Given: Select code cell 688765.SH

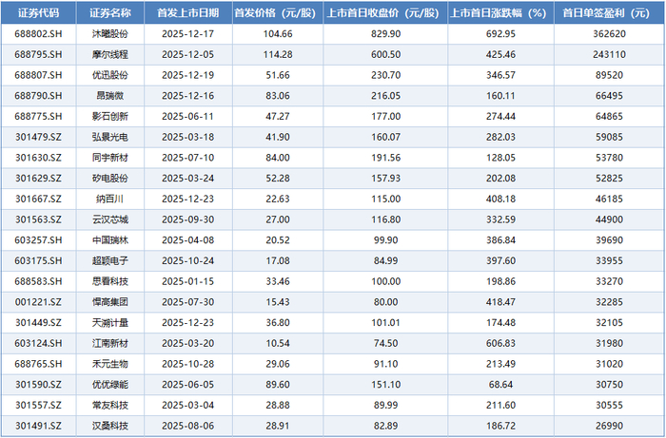Looking at the screenshot, I should 39,365.
